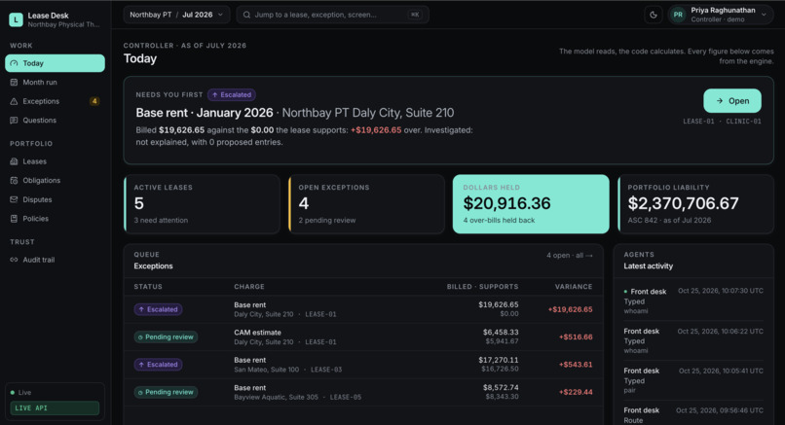Click variance +$19,626.65 in exceptions table

570,309
